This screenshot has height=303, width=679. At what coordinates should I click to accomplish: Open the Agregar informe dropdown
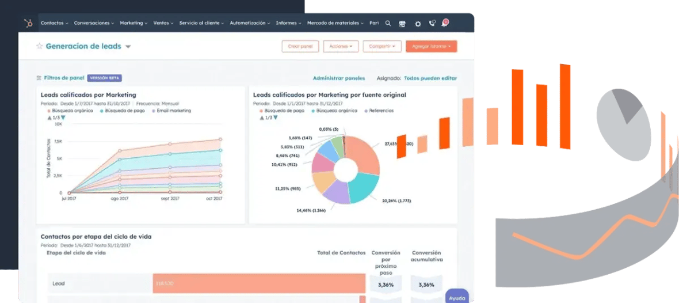pos(432,47)
